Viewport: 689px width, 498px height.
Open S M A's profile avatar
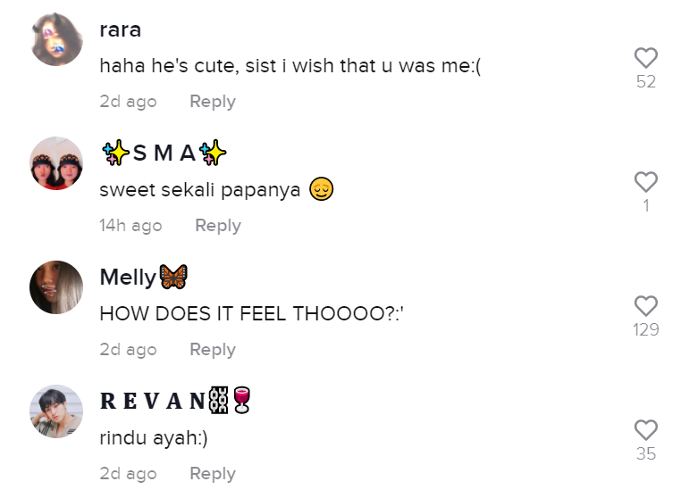pos(56,163)
